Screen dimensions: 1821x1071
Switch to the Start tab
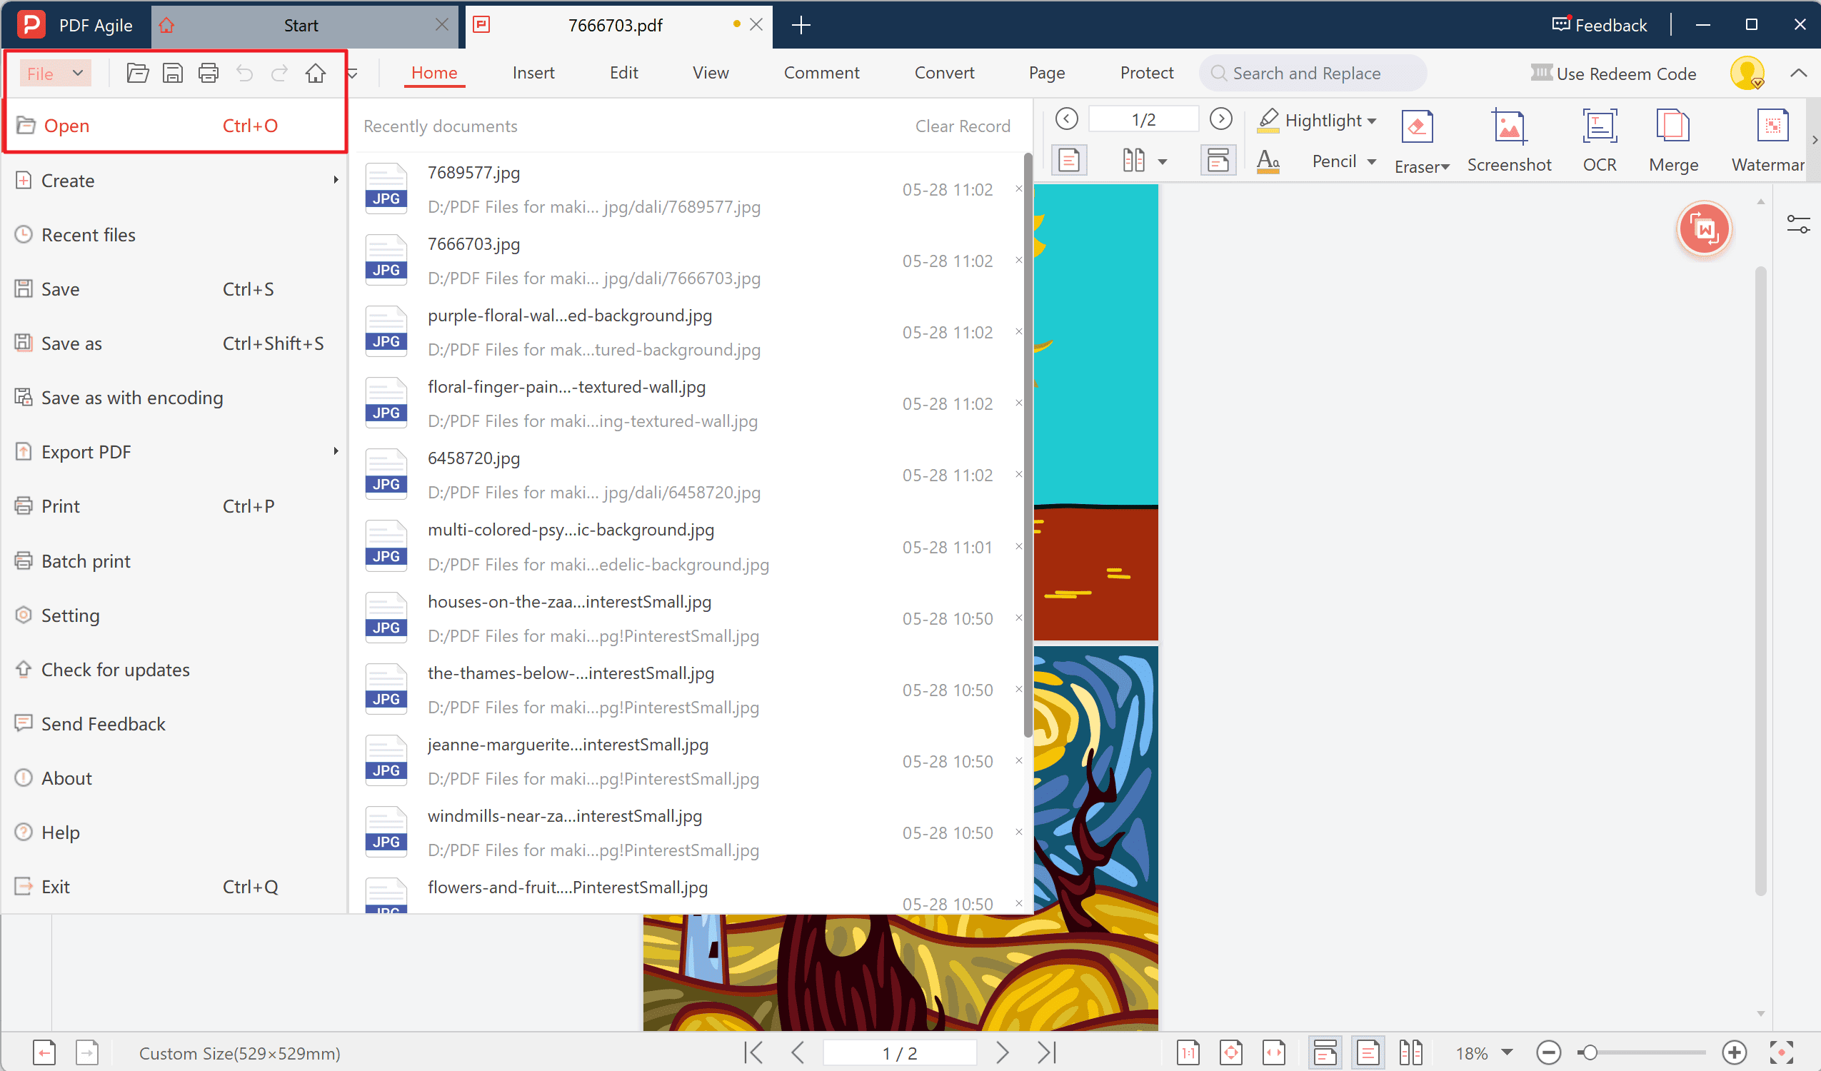301,25
